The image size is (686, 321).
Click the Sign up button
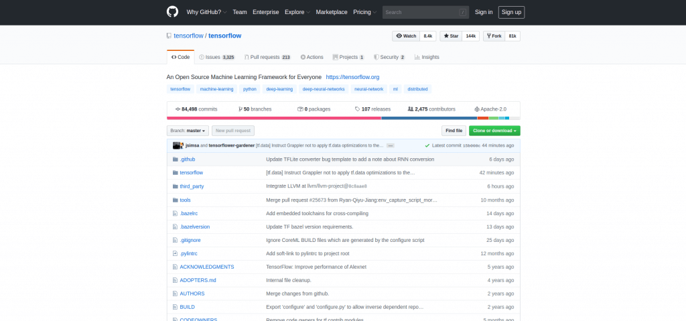click(511, 12)
